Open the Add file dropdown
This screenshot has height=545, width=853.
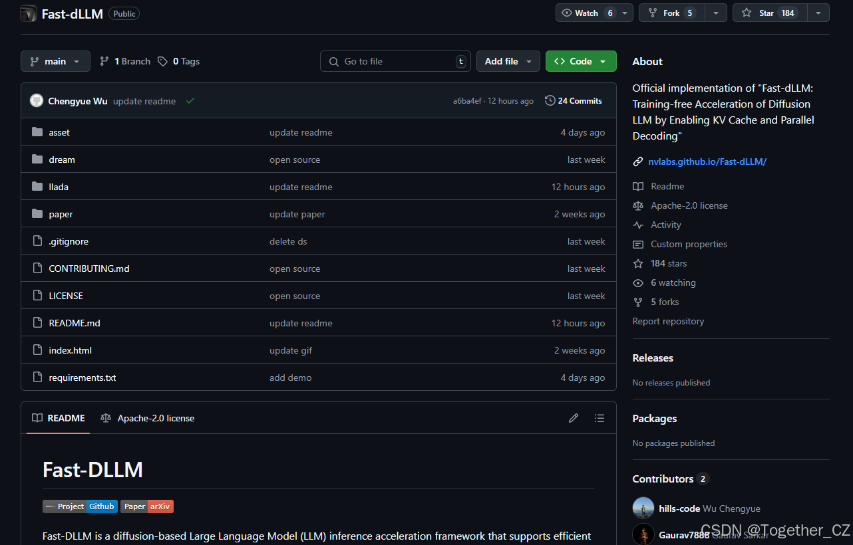point(508,61)
